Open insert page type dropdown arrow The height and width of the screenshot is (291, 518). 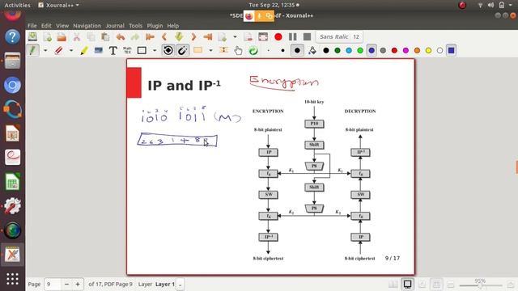pyautogui.click(x=235, y=36)
